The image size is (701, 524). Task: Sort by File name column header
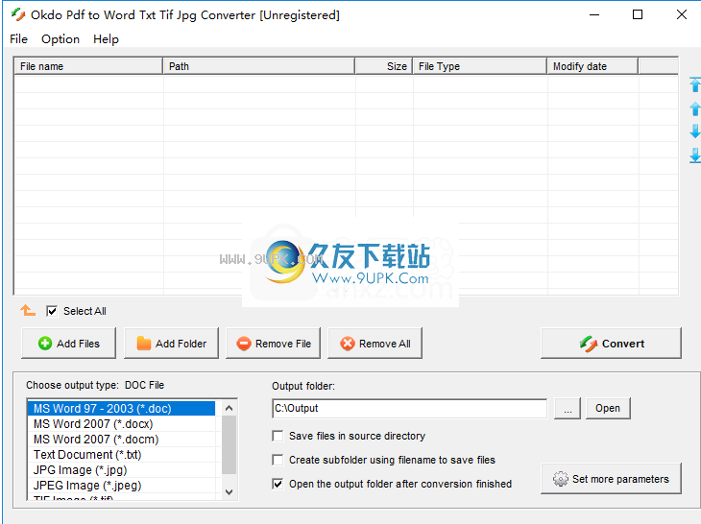(x=88, y=66)
